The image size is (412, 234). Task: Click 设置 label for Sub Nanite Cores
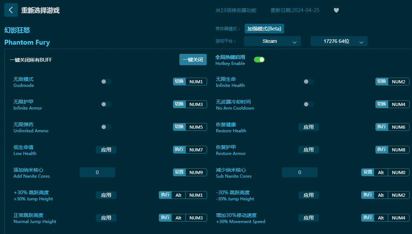pyautogui.click(x=368, y=172)
